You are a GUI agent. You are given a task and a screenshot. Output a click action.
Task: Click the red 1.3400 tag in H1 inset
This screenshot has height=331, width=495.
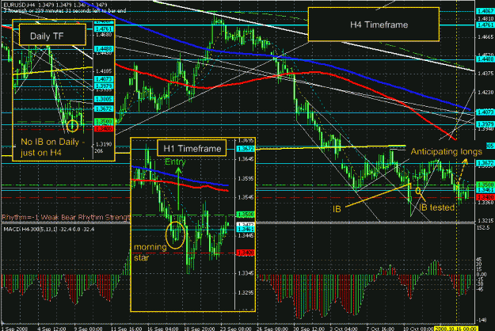(246, 253)
